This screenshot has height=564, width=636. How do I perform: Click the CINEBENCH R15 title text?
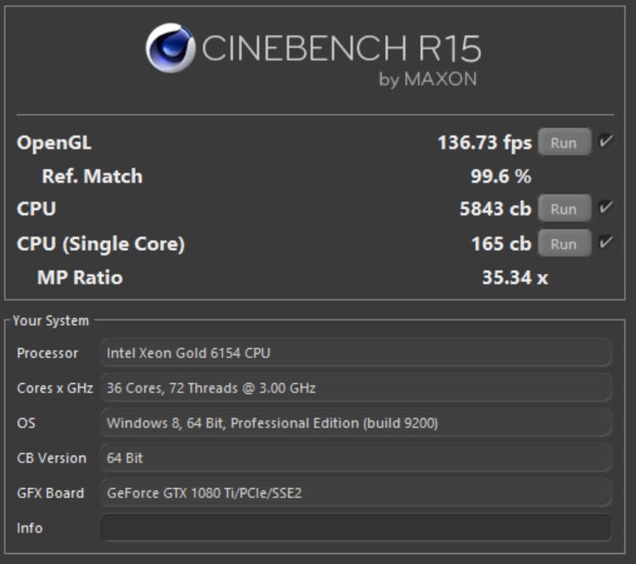(341, 48)
